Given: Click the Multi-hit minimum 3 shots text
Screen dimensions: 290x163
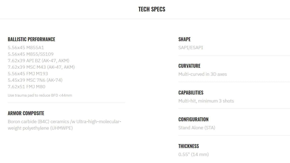Looking at the screenshot, I should [x=206, y=101].
